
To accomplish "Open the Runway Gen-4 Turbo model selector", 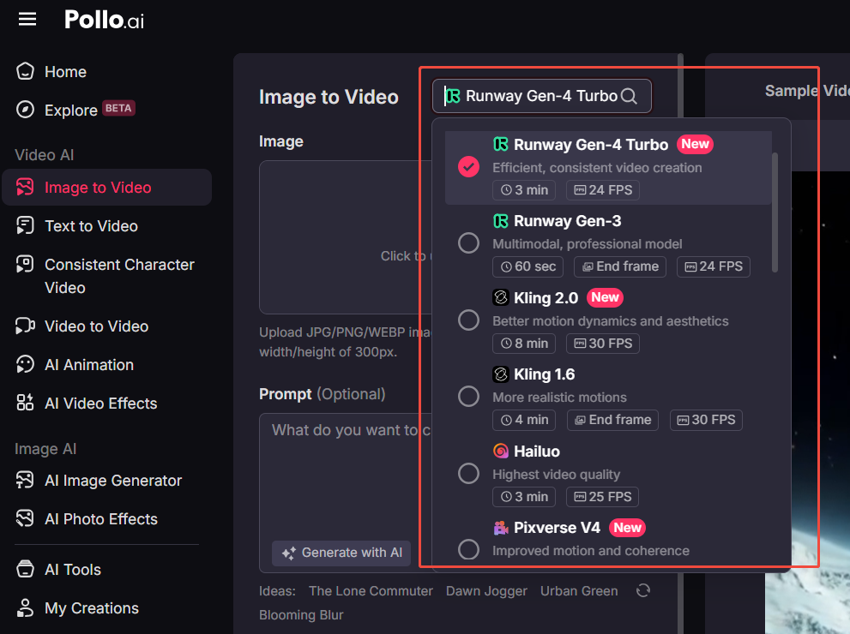I will click(541, 96).
